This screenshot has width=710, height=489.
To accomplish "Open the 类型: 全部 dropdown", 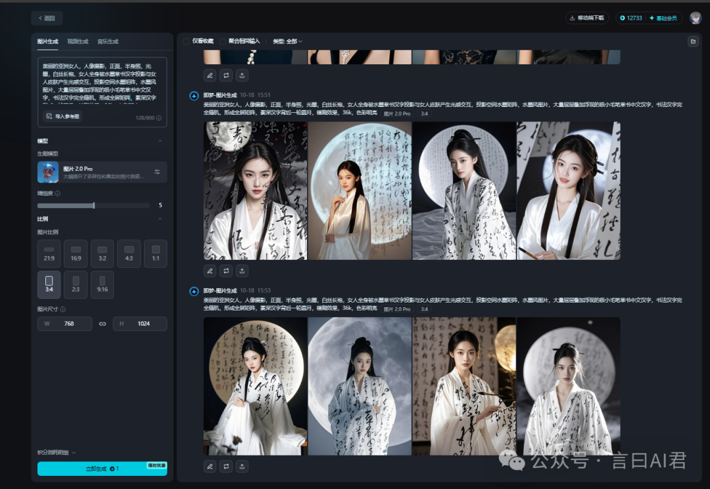I will [x=287, y=41].
